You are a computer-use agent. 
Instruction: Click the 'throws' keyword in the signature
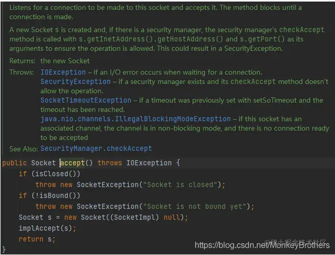click(110, 163)
